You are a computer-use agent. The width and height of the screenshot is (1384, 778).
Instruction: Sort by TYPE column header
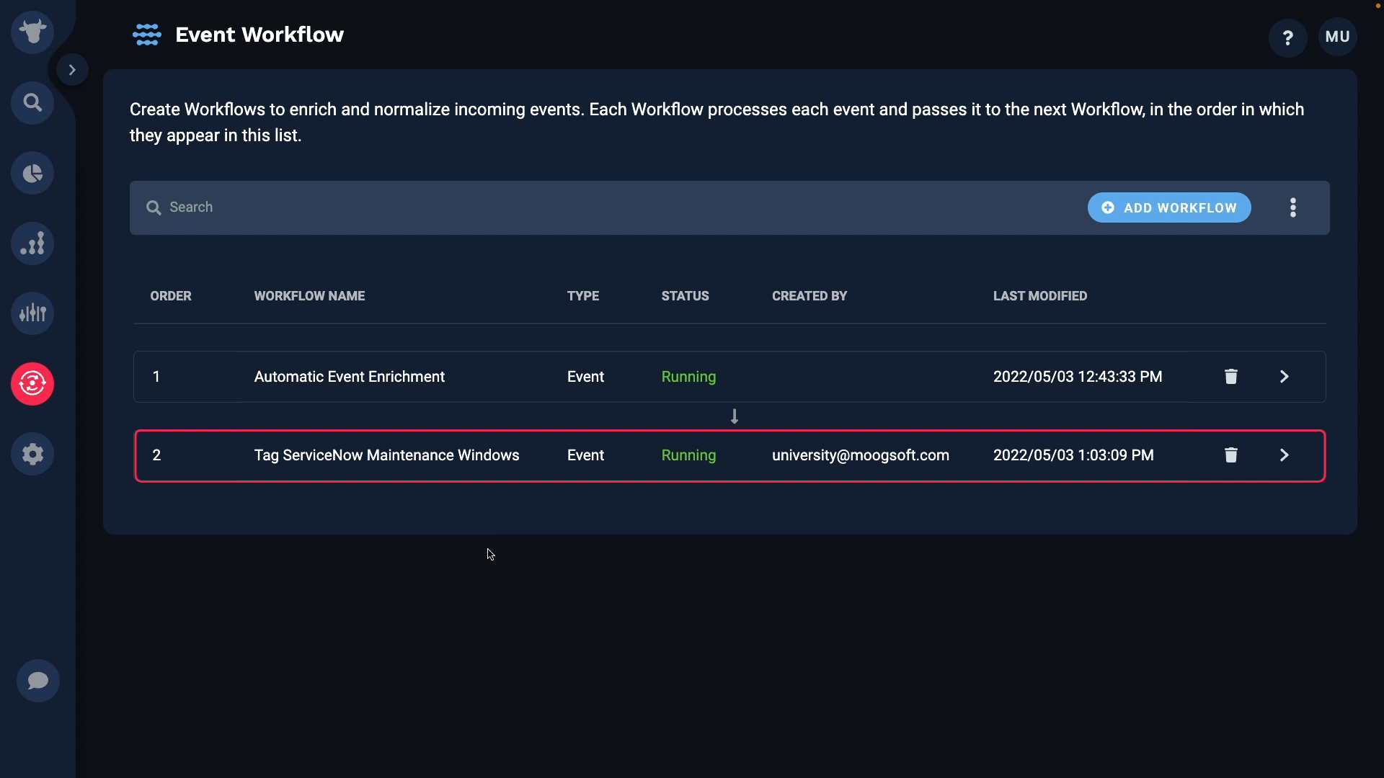click(583, 296)
